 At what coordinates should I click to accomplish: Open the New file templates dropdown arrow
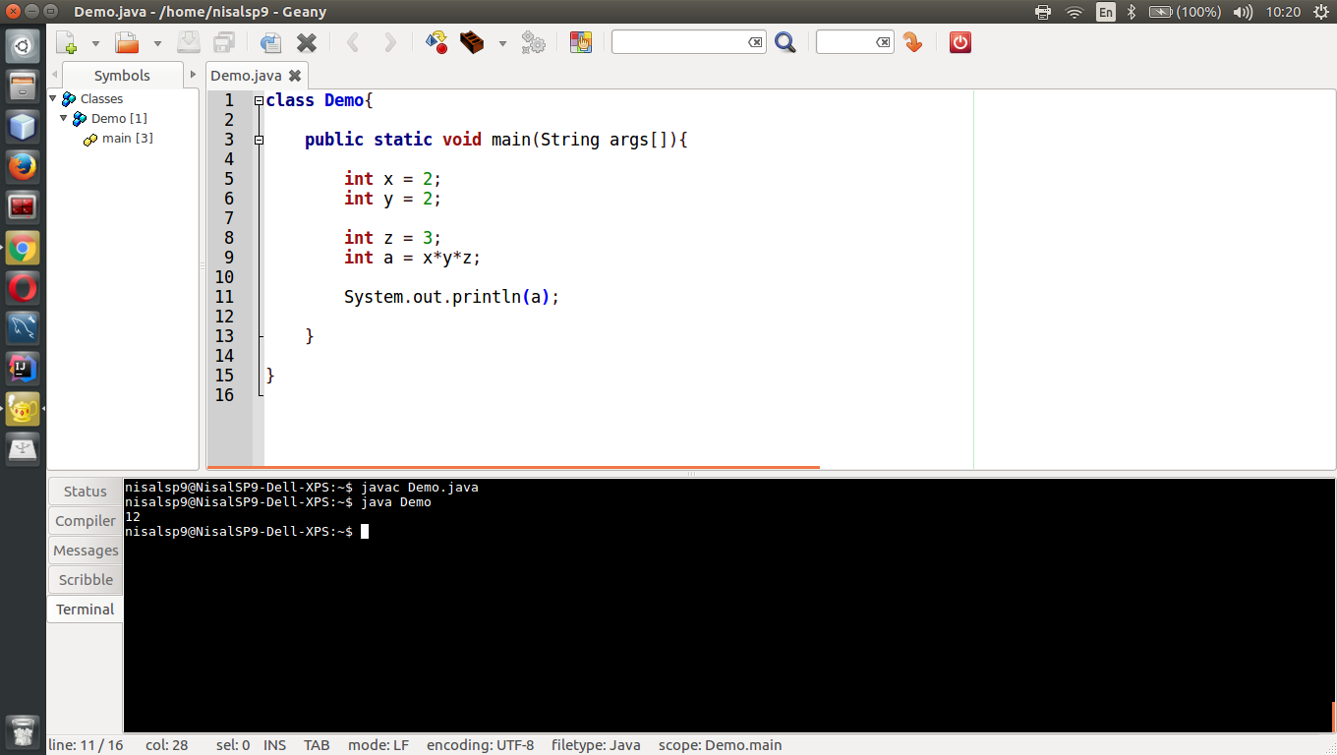click(x=95, y=43)
